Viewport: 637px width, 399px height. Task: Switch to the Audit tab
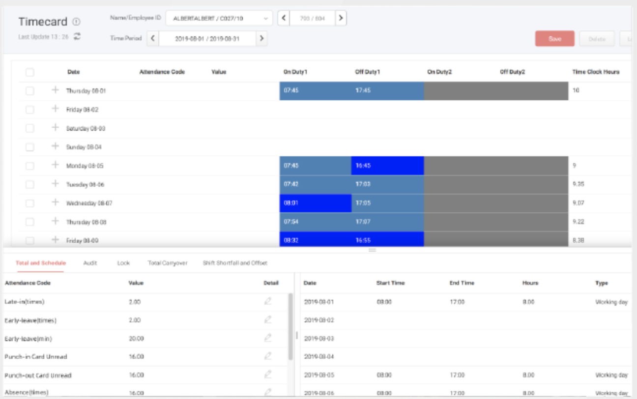click(x=90, y=263)
